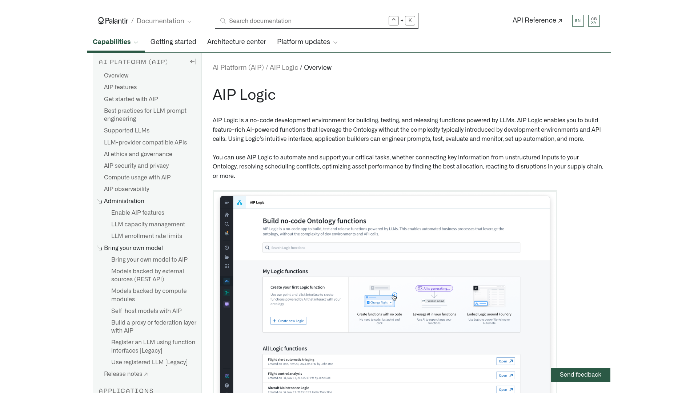
Task: Open Architecture center tab
Action: [236, 42]
